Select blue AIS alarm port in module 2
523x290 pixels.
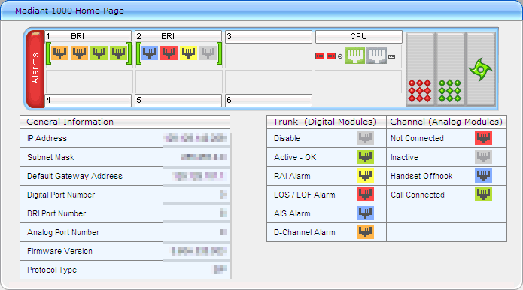[x=150, y=53]
